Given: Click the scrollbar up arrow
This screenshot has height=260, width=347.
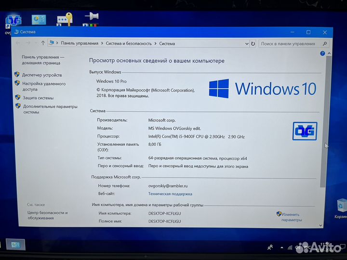Looking at the screenshot, I should [329, 53].
